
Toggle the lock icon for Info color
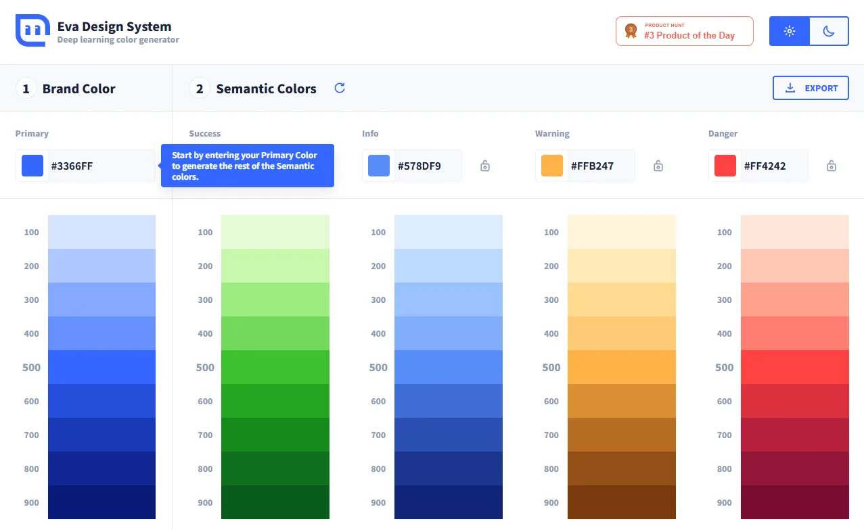(485, 166)
